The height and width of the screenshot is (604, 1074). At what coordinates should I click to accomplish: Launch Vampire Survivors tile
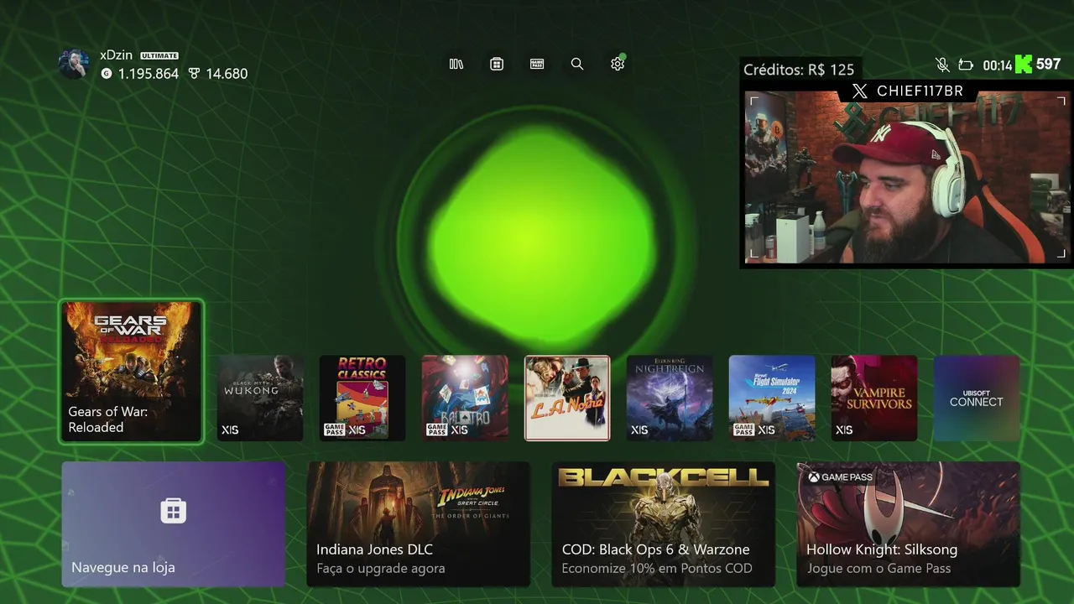(874, 398)
